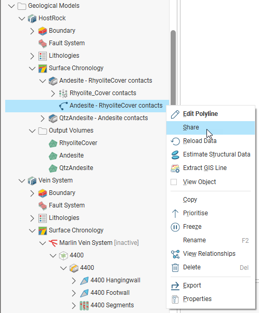The image size is (259, 313).
Task: Click the Freeze pause icon
Action: (175, 227)
